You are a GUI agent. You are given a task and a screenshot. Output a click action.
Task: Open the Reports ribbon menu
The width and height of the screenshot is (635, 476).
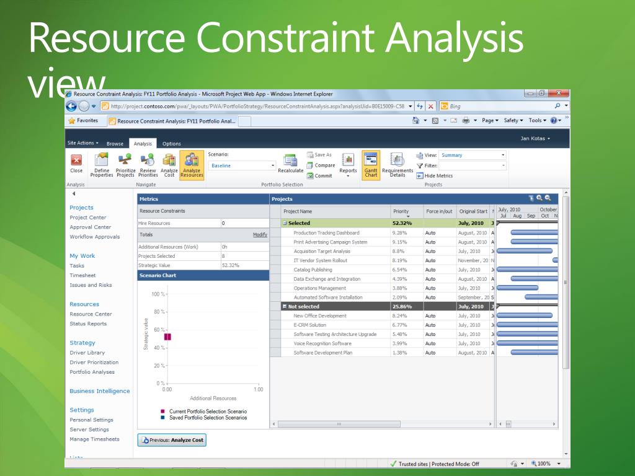click(x=348, y=165)
